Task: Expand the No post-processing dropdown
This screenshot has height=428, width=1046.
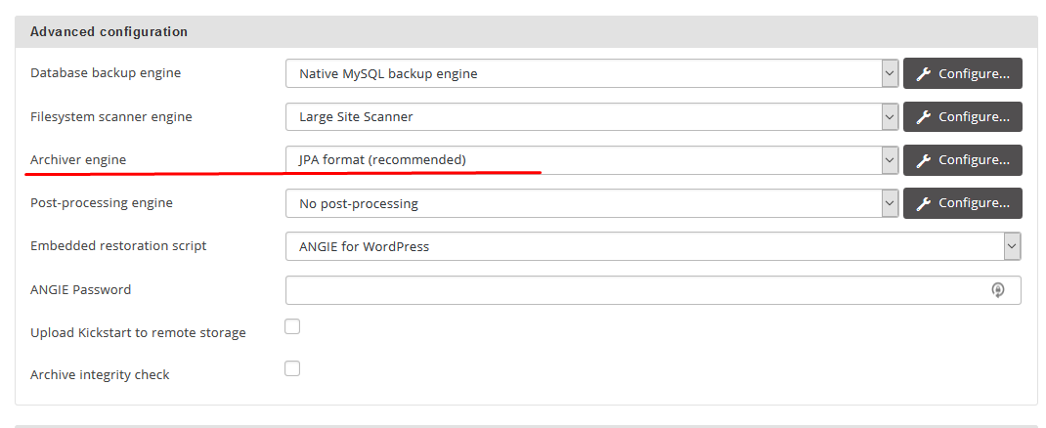Action: pyautogui.click(x=591, y=203)
